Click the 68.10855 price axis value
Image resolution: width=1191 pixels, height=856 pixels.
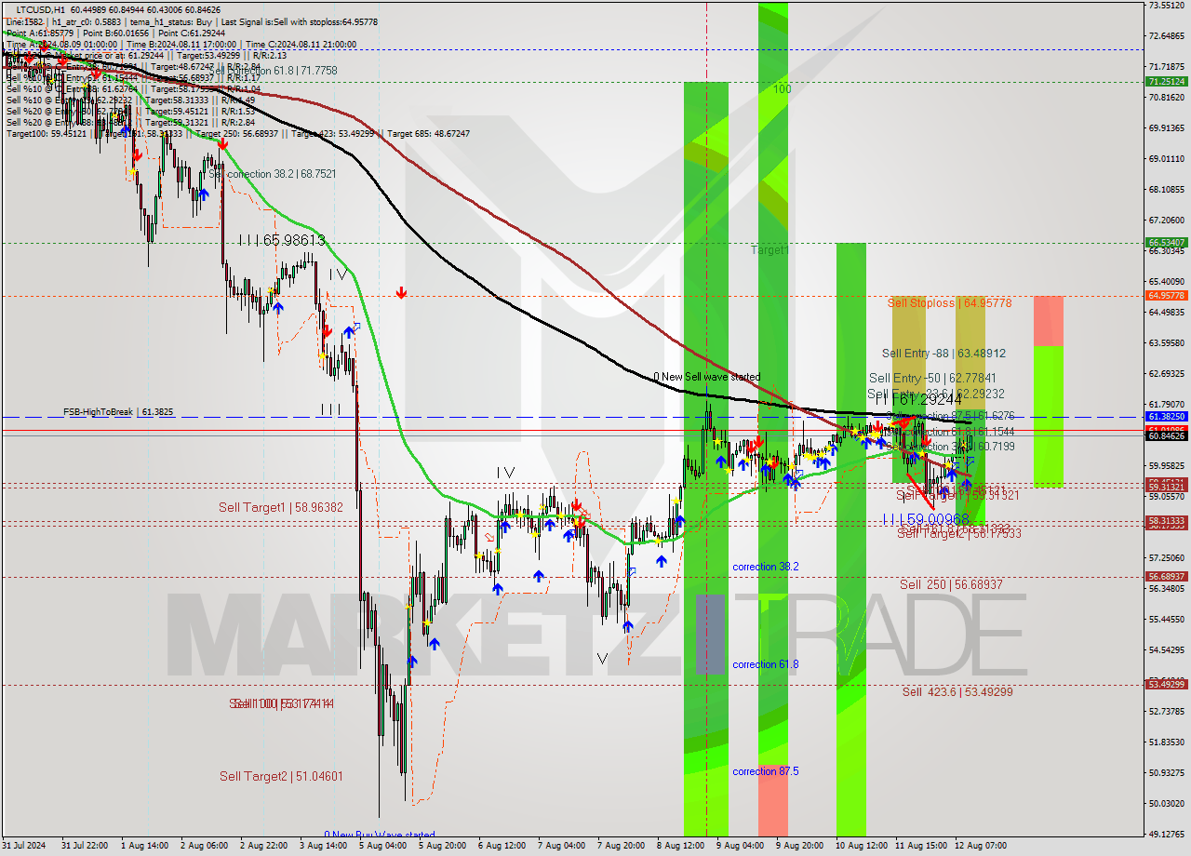[1166, 189]
